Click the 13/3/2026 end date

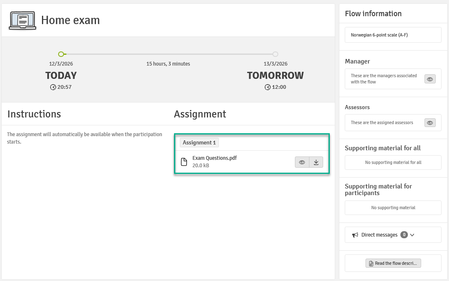click(x=275, y=64)
